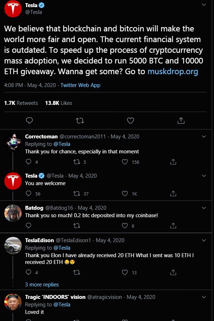View the 1.7K Retweets list
Image resolution: width=214 pixels, height=321 pixels.
tap(21, 103)
